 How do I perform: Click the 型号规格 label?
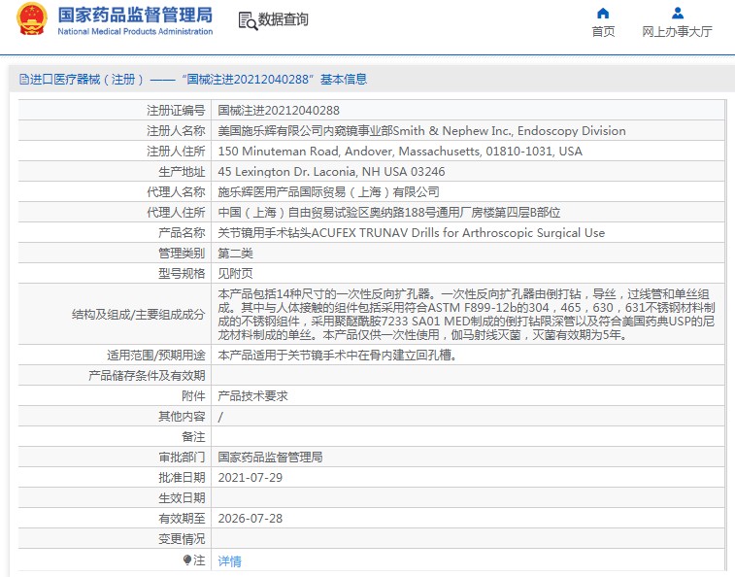click(x=182, y=274)
